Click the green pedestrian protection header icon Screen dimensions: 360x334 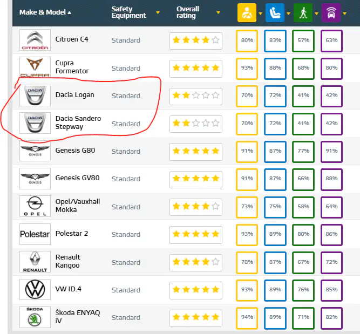click(303, 12)
